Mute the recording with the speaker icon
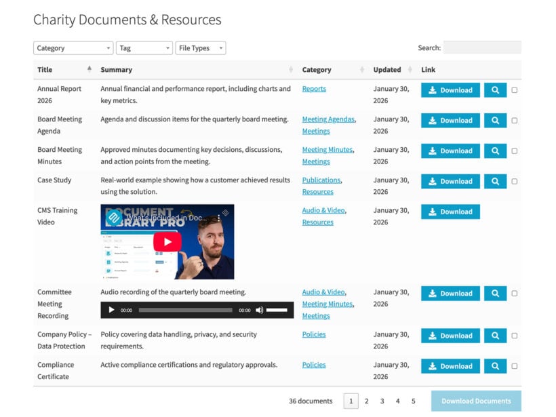Screen dimensions: 556x417 tap(259, 310)
